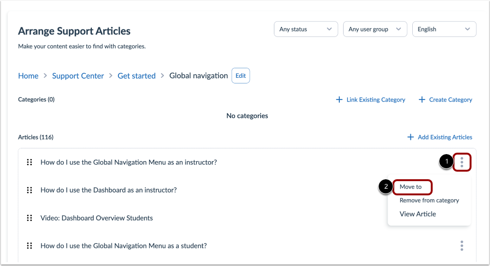
Task: Navigate to Support Center breadcrumb
Action: point(78,76)
